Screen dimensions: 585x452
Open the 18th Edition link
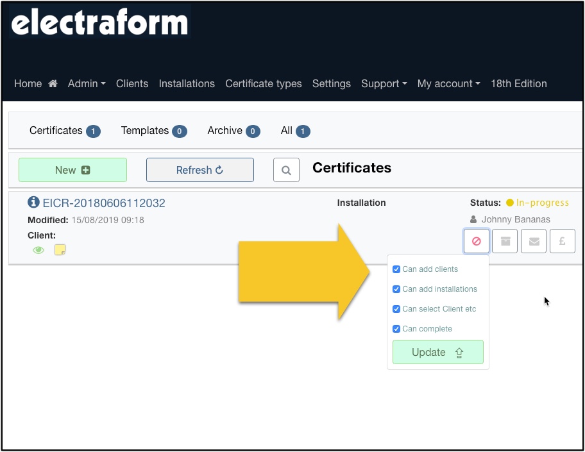[x=518, y=83]
